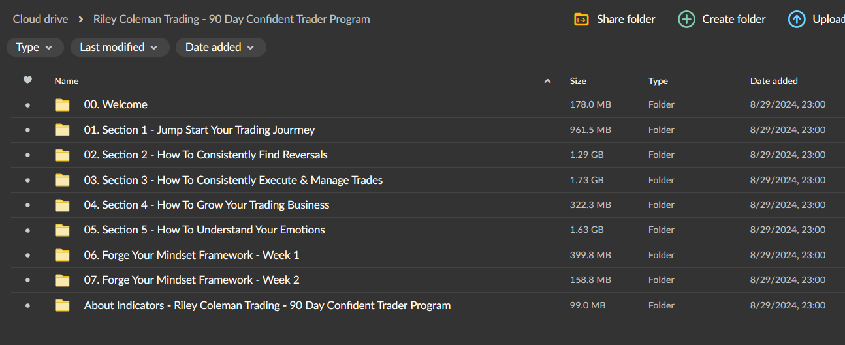This screenshot has width=845, height=345.
Task: Go to Cloud drive in breadcrumb
Action: pos(40,19)
